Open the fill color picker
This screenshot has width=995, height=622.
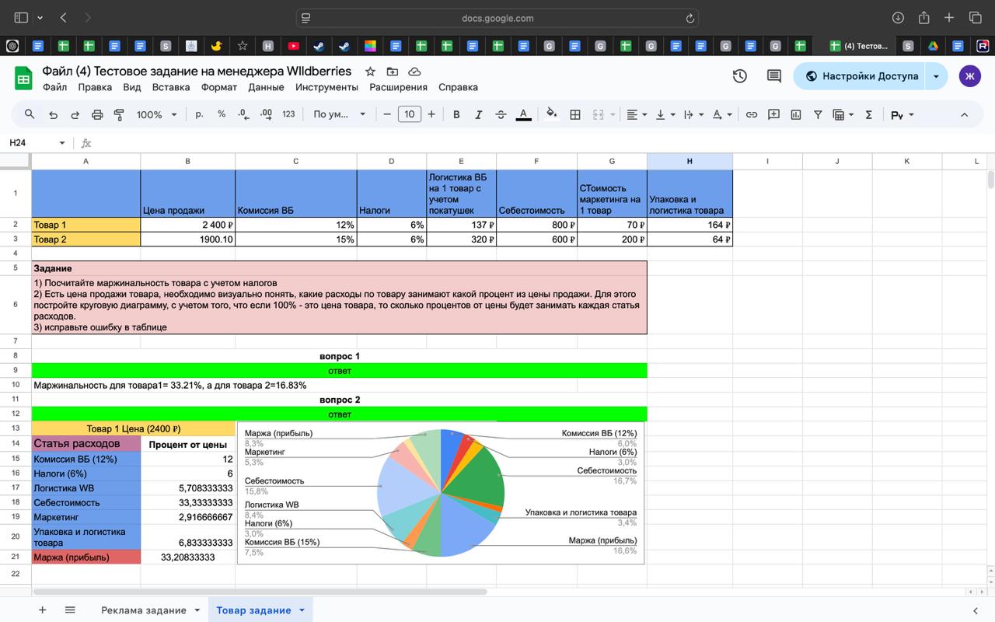[x=552, y=114]
